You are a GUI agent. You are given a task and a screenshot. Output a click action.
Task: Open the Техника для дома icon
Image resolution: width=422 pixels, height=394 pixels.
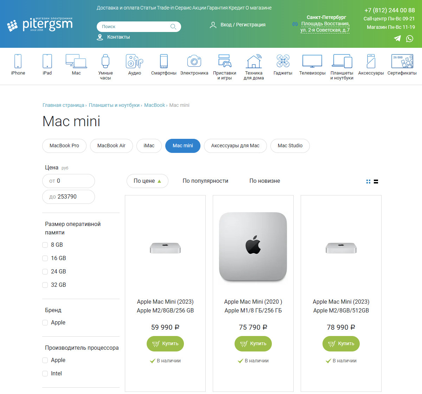coord(254,61)
